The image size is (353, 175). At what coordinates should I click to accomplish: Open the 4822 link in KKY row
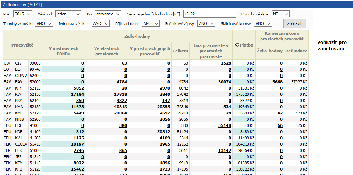[x=122, y=101]
